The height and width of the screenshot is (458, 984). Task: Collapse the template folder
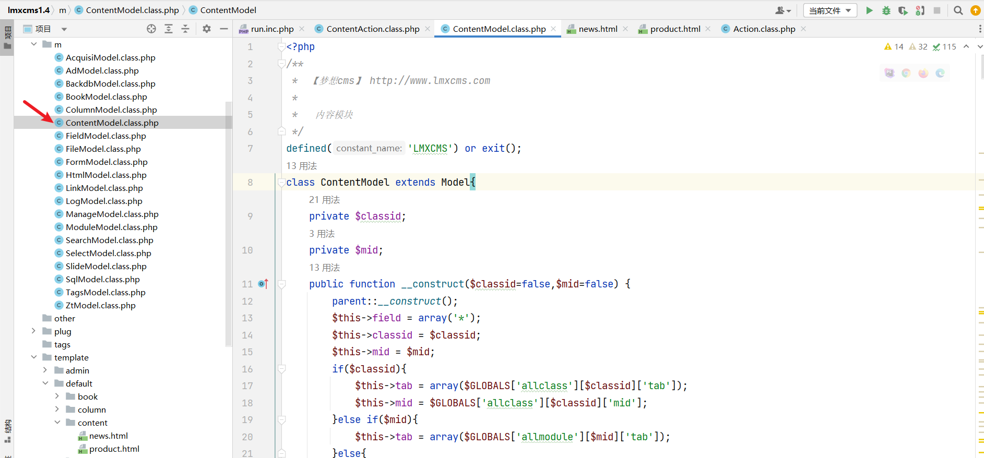coord(34,357)
